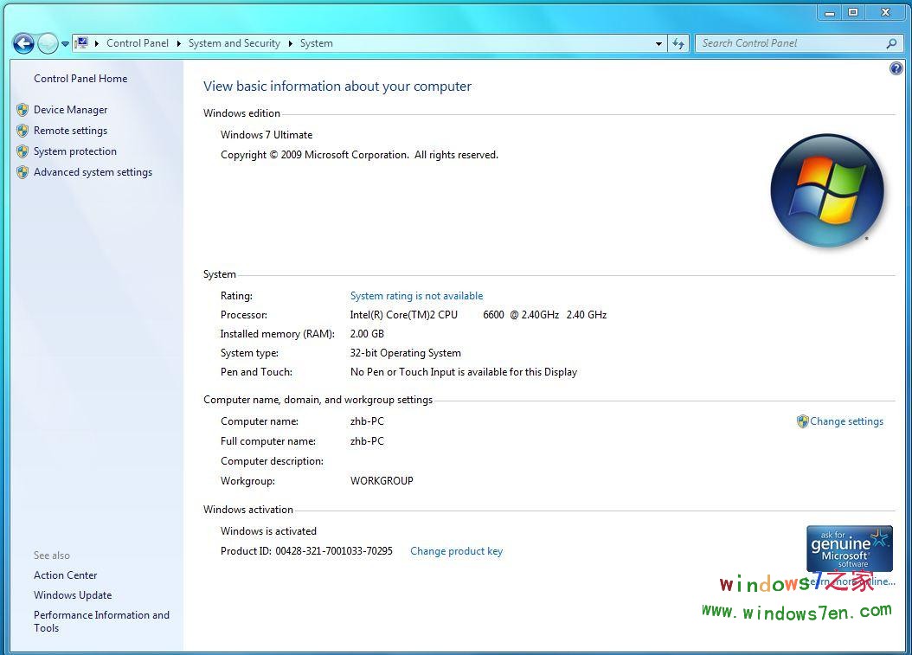Viewport: 912px width, 655px height.
Task: Click the computer icon in address bar
Action: pyautogui.click(x=81, y=42)
